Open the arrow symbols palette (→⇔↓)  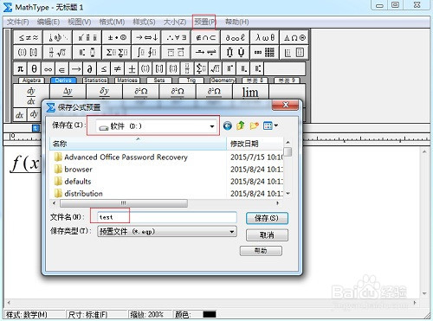[x=146, y=37]
